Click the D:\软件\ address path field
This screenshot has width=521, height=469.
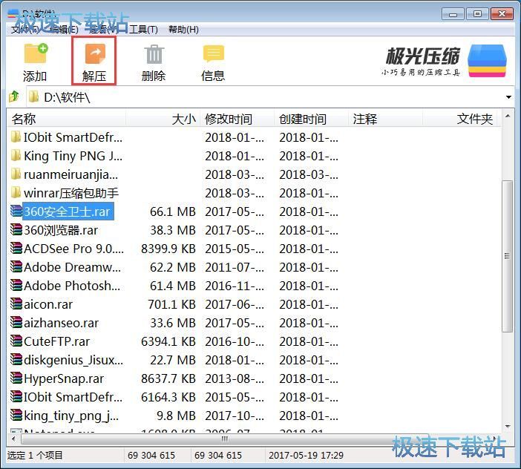pyautogui.click(x=266, y=97)
